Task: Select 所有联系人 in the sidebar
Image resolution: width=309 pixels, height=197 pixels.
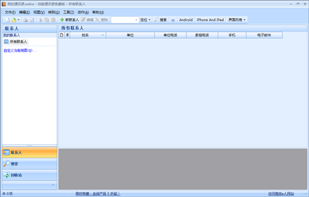Action: pos(16,42)
